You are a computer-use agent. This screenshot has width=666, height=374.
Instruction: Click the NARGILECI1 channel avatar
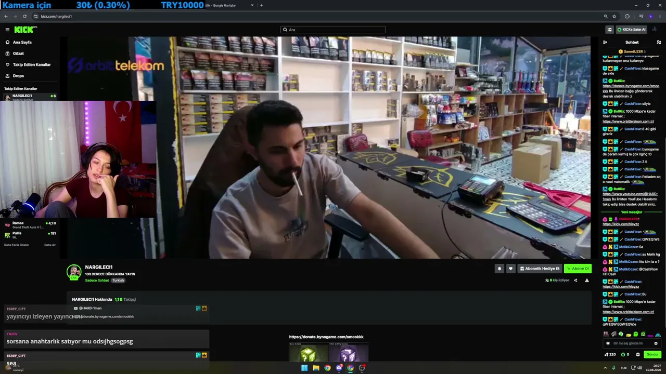(x=74, y=272)
